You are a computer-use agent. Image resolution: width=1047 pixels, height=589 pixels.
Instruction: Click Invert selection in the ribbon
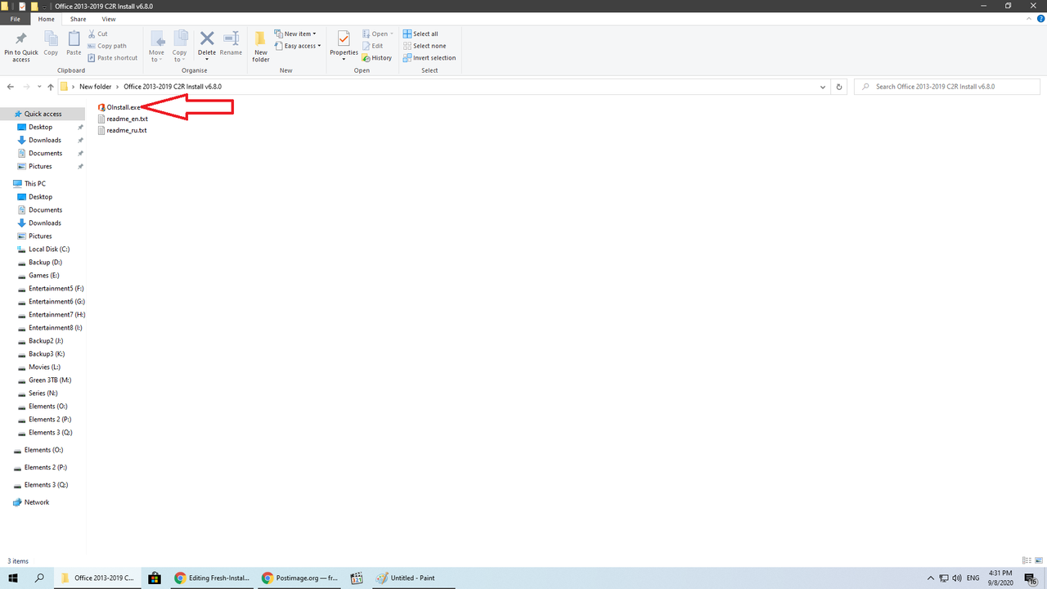tap(429, 58)
